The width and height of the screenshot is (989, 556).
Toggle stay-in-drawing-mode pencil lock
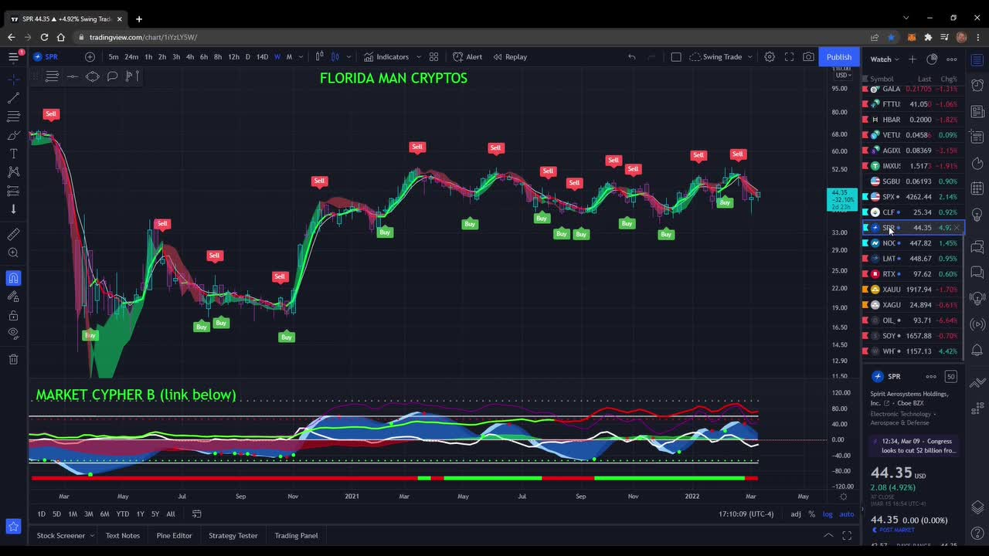point(13,297)
